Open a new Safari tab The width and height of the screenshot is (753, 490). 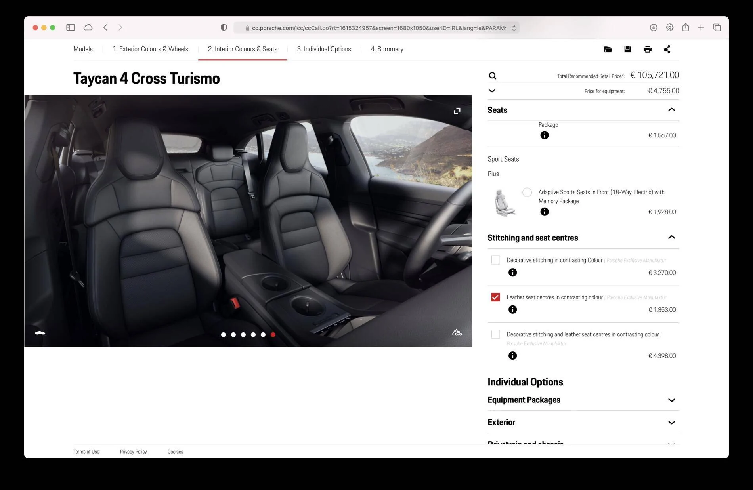701,27
